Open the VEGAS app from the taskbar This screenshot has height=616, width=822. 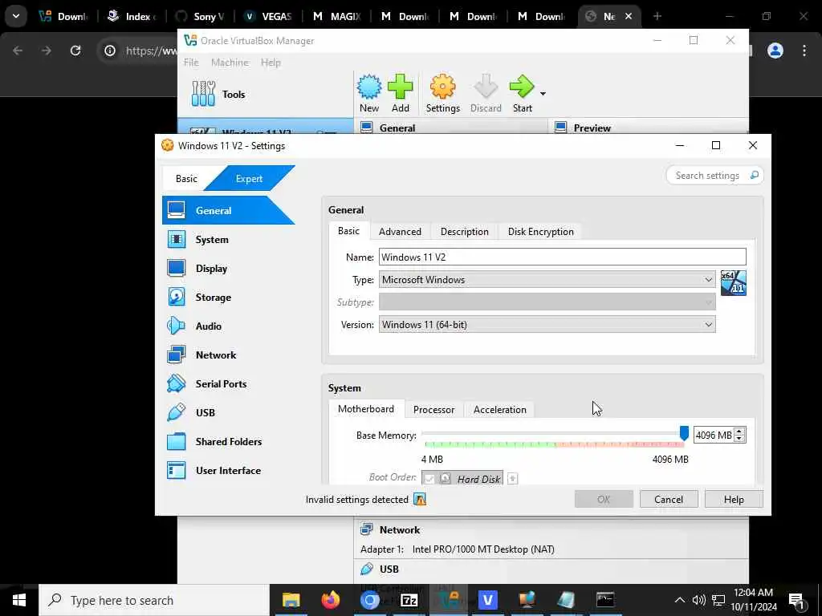(x=487, y=600)
